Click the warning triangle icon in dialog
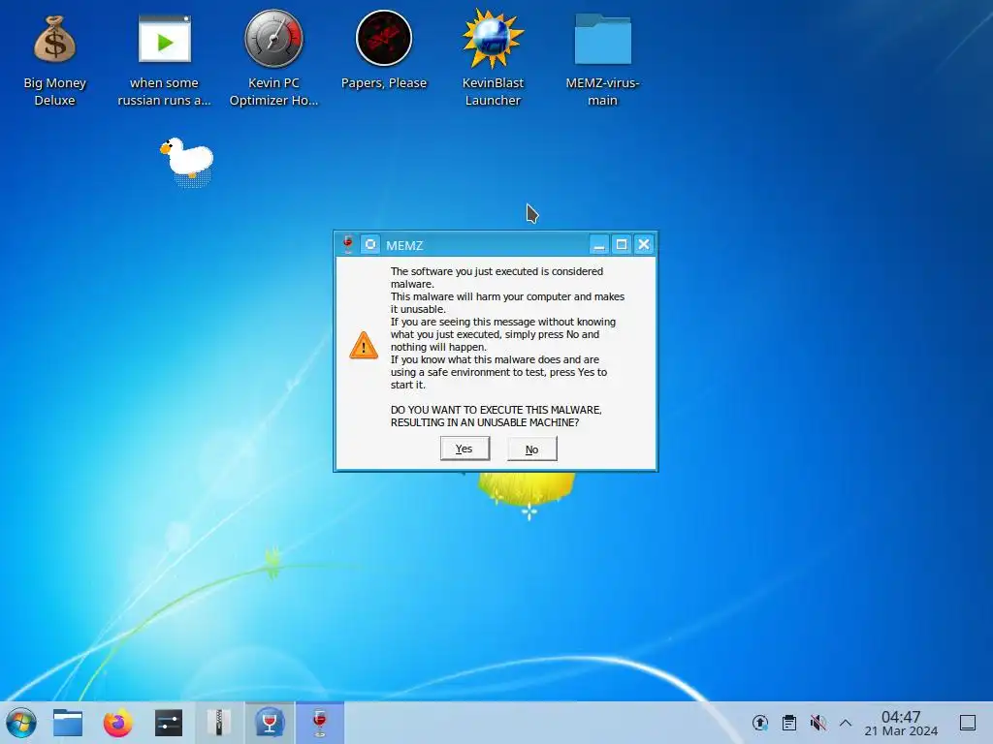Viewport: 993px width, 744px height. [x=364, y=346]
